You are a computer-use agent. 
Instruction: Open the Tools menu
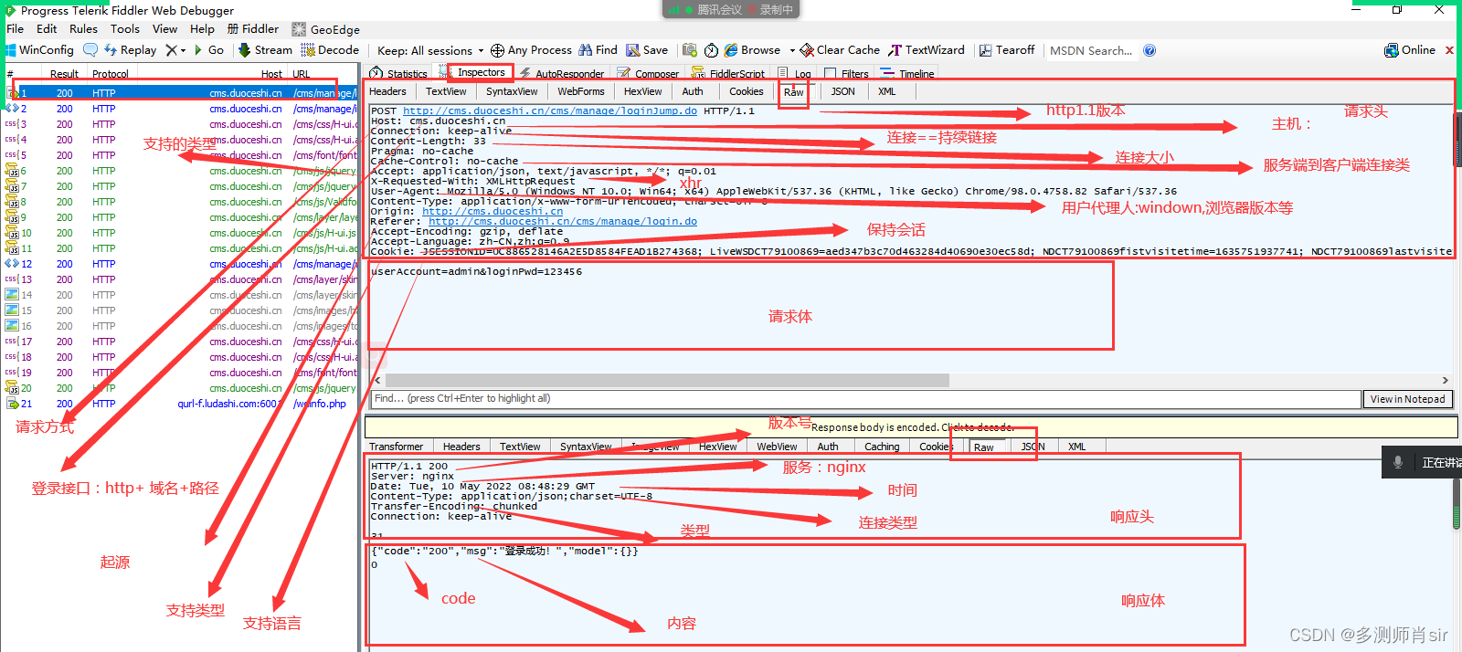[125, 29]
